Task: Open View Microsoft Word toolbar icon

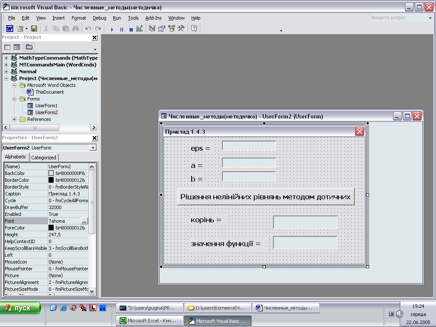Action: 10,29
